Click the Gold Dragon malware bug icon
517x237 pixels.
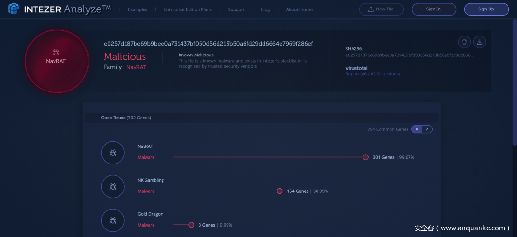pyautogui.click(x=113, y=220)
